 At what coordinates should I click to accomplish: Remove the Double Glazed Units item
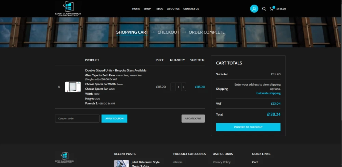coord(59,87)
